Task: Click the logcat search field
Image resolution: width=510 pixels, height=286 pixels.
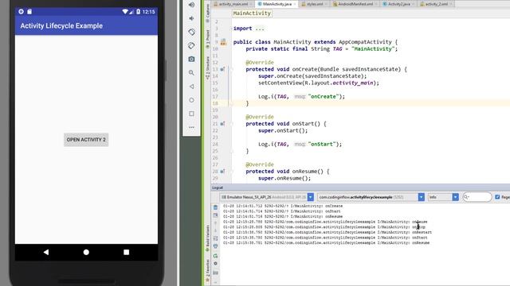Action: click(477, 197)
